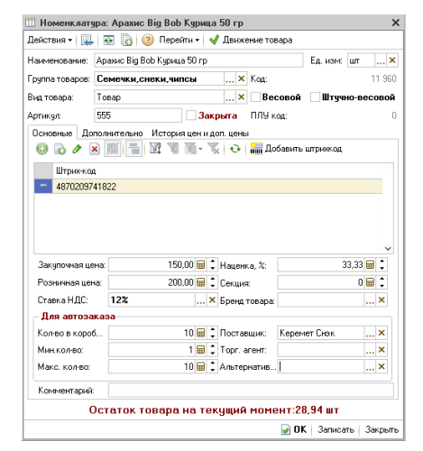Screen dimensions: 423x451
Task: Click the Артикул input field
Action: [x=138, y=115]
